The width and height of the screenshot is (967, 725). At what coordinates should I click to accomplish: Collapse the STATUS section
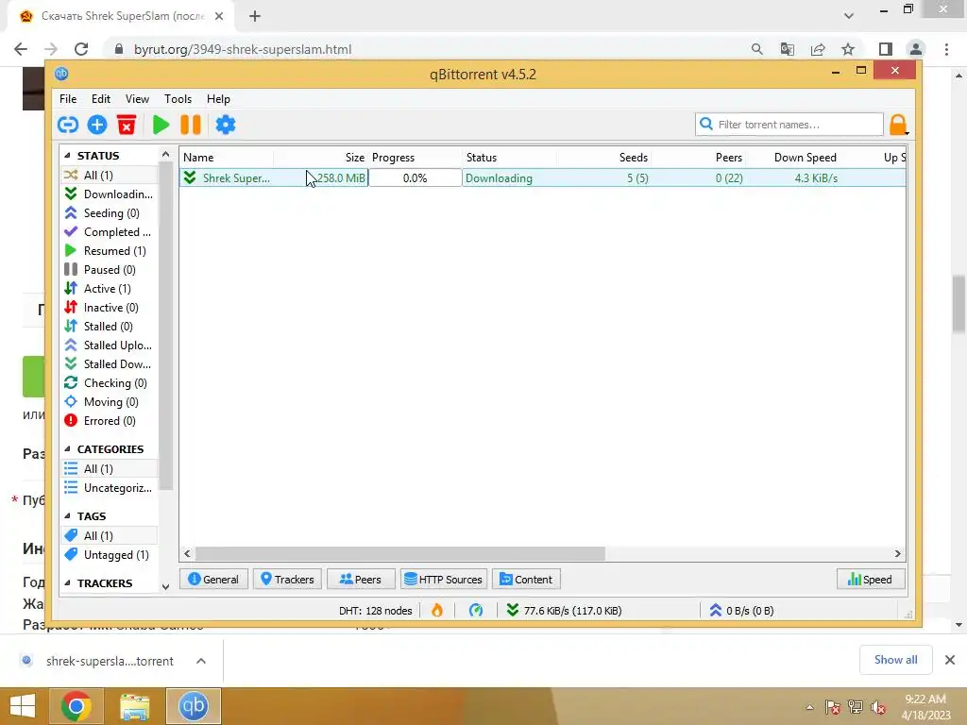67,156
